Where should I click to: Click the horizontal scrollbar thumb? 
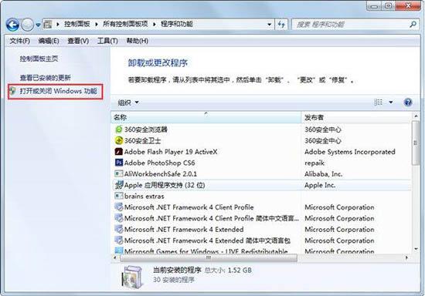click(x=209, y=258)
